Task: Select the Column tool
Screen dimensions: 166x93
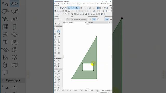Action: (59, 29)
